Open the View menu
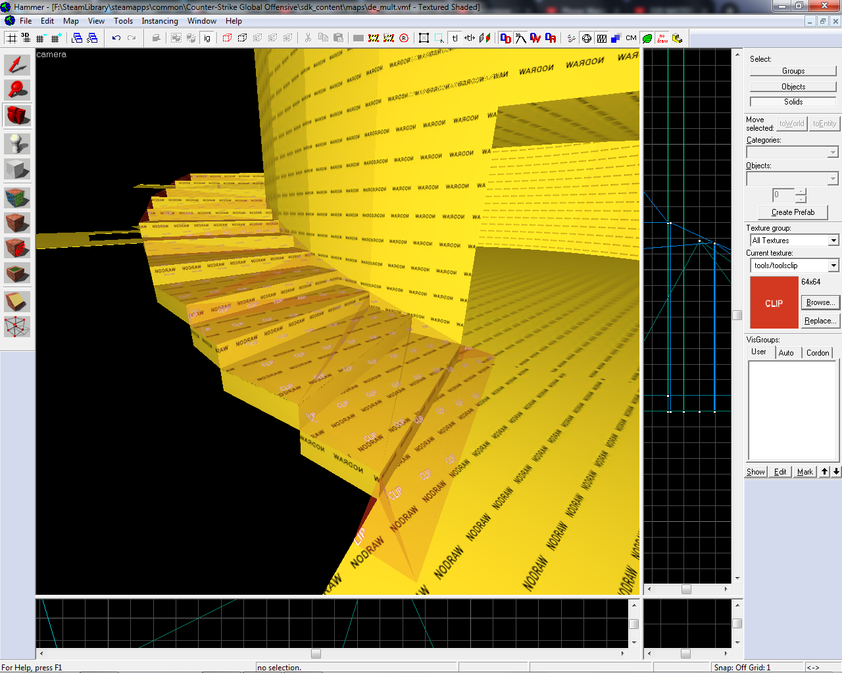The image size is (842, 673). 96,21
